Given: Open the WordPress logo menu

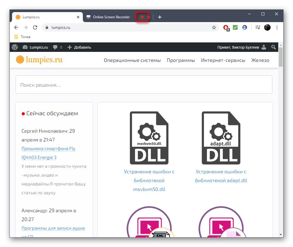Looking at the screenshot, I should click(x=15, y=47).
